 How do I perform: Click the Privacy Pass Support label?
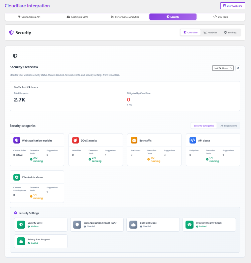point(39,239)
